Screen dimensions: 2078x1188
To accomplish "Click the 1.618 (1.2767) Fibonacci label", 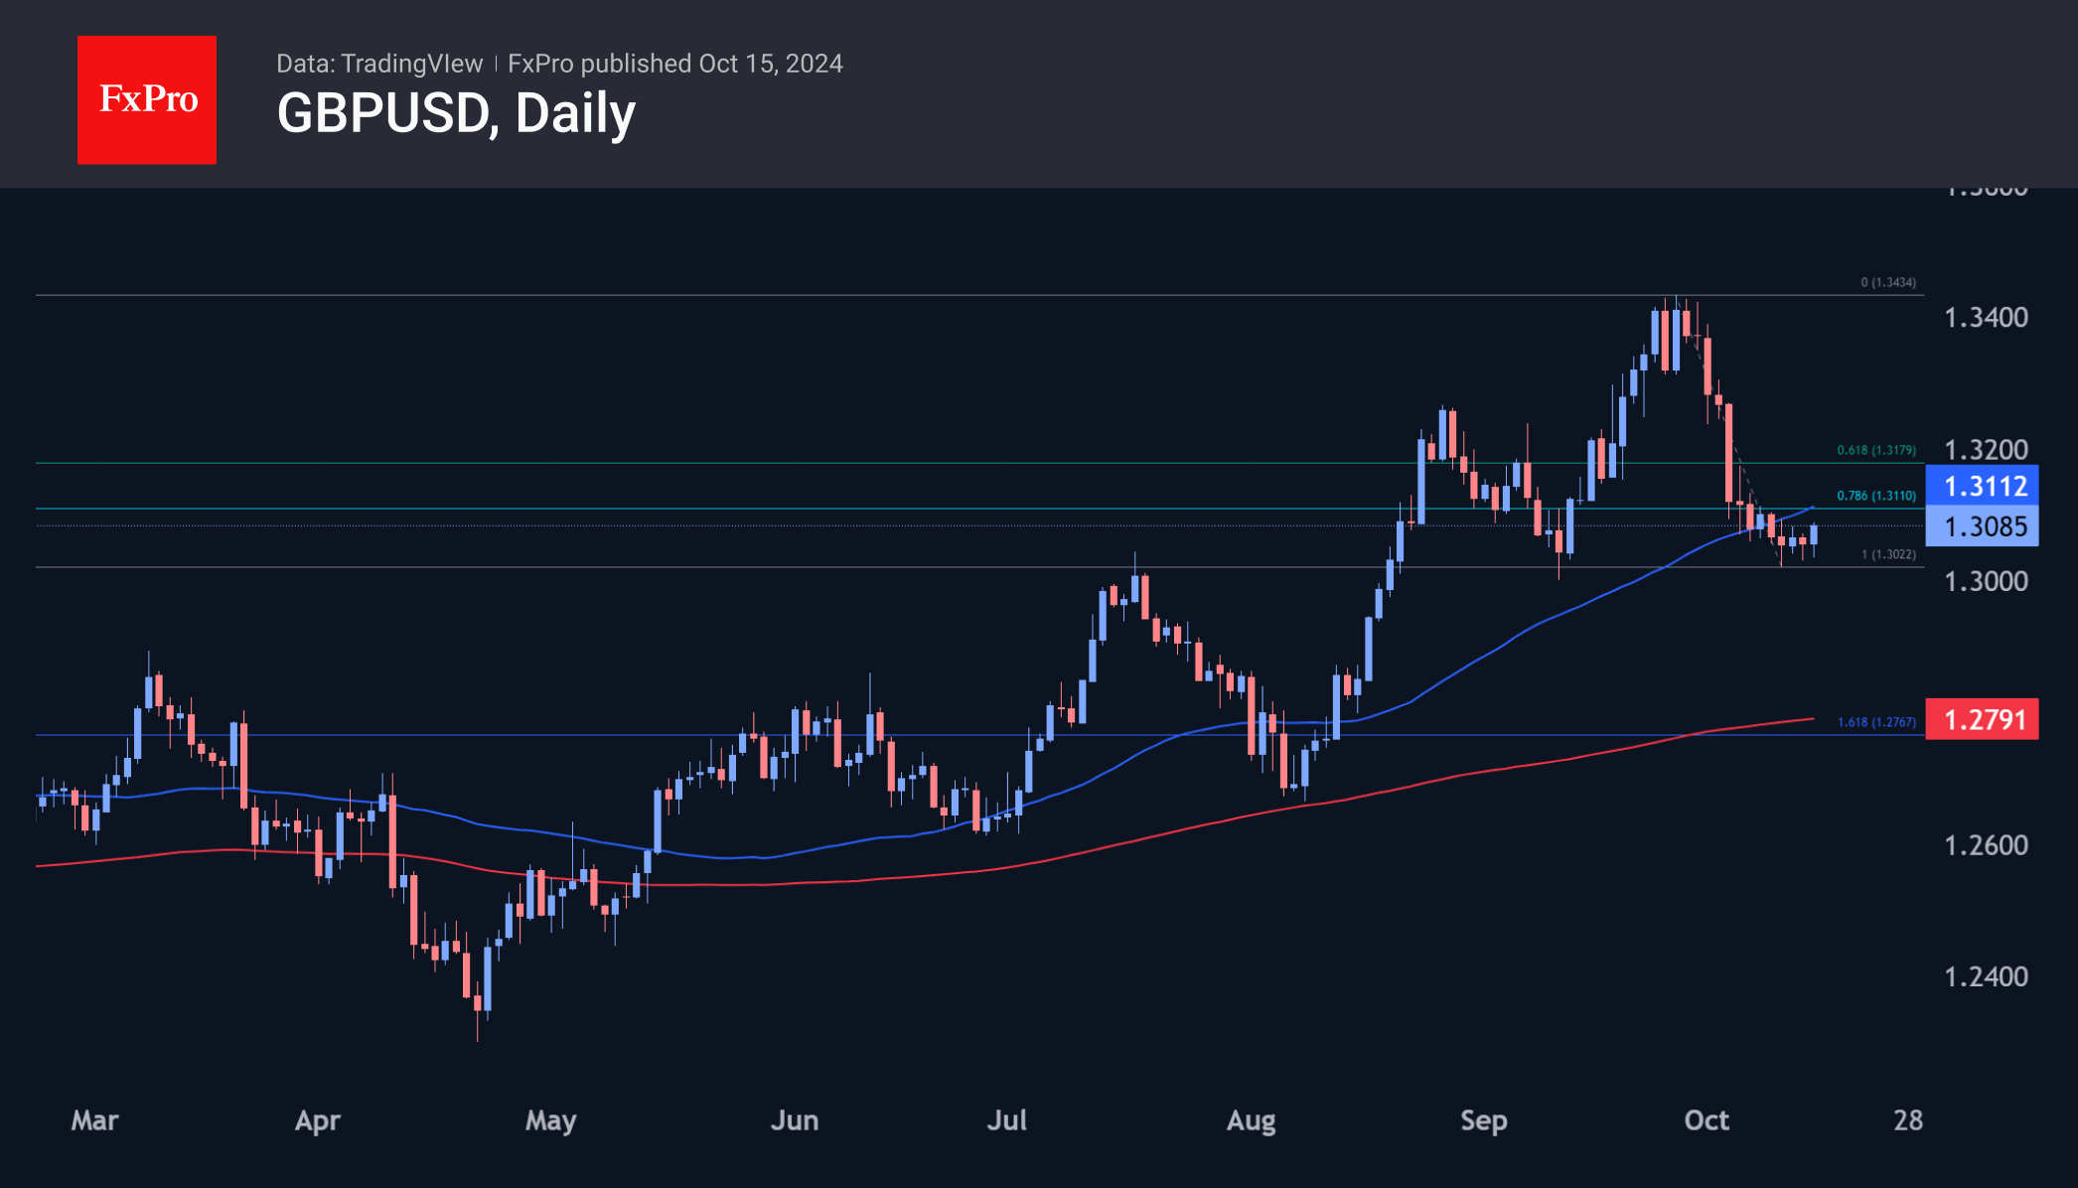I will pyautogui.click(x=1875, y=722).
